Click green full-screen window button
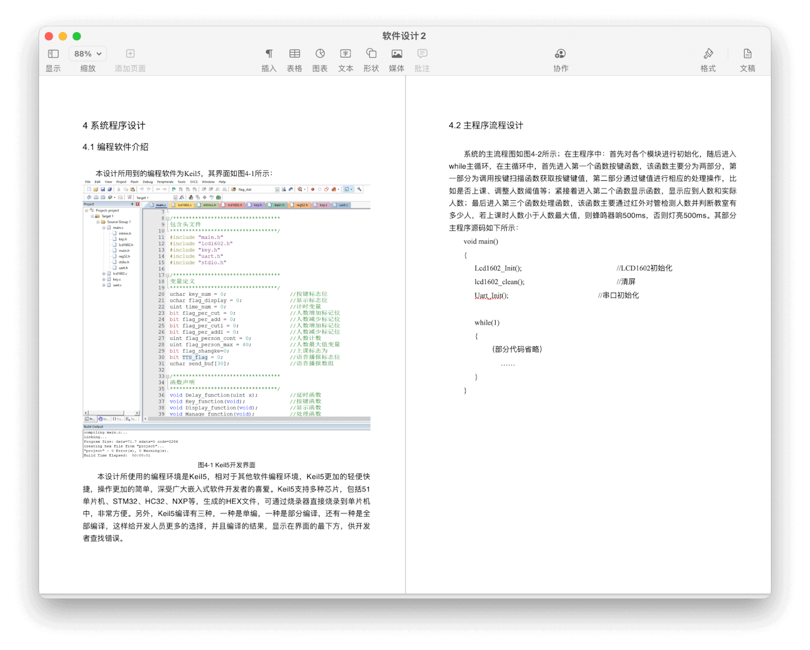The height and width of the screenshot is (650, 810). (76, 36)
